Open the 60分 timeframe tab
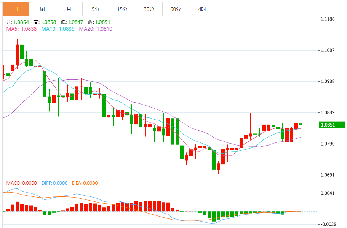347x228 pixels. pos(176,9)
